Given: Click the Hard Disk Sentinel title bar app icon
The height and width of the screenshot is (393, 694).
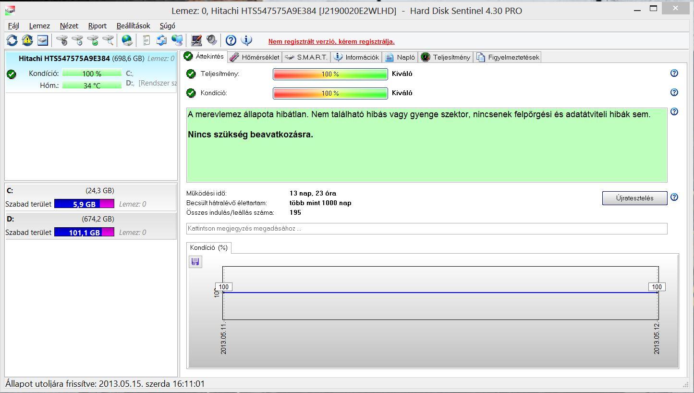Looking at the screenshot, I should coord(10,10).
